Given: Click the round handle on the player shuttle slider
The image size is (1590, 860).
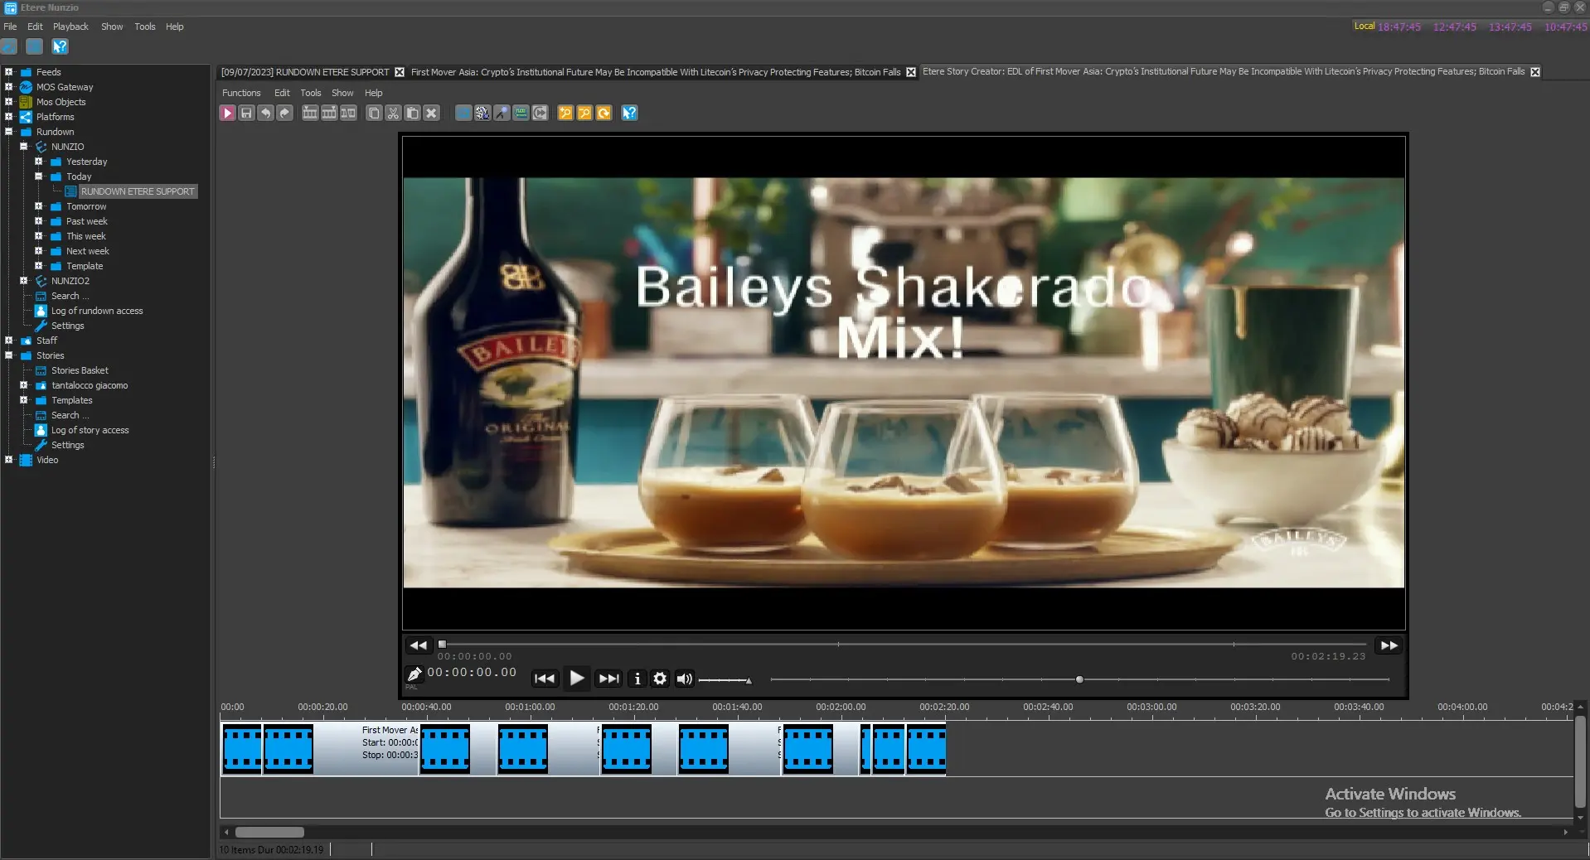Looking at the screenshot, I should point(1079,679).
